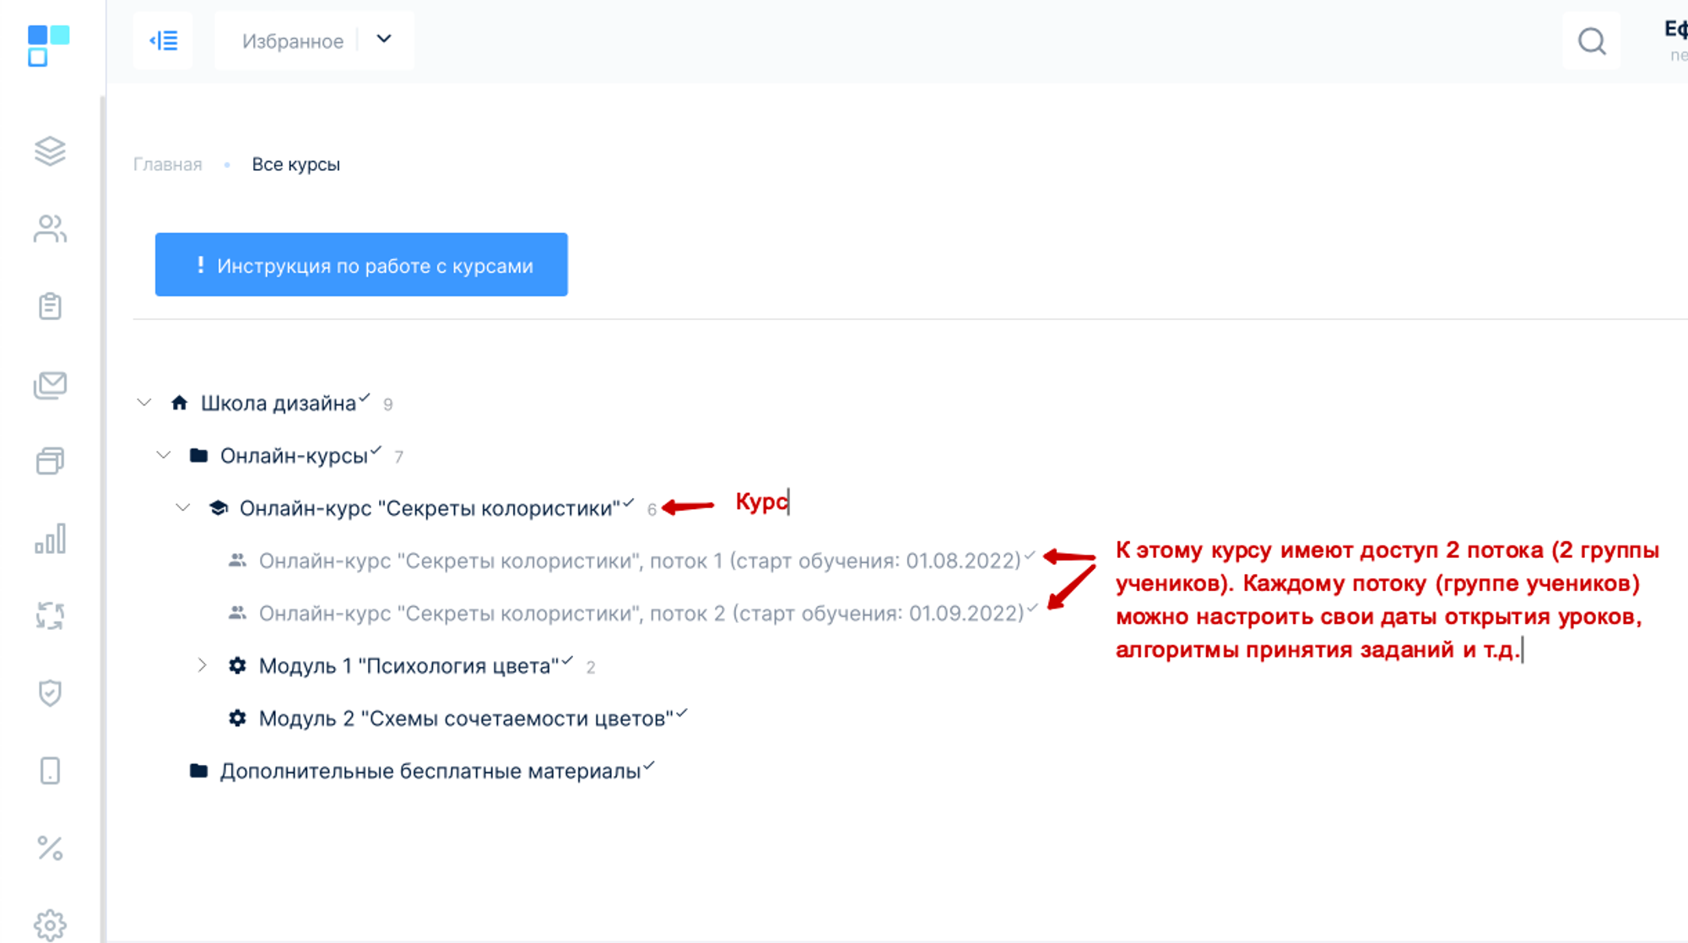Screen dimensions: 1688x943
Task: Open the settings gear in sidebar
Action: tap(50, 924)
